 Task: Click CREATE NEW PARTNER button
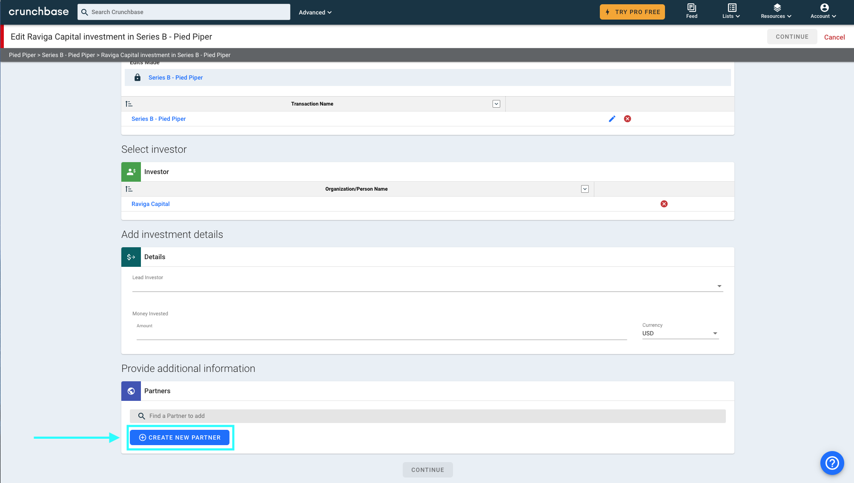tap(180, 437)
